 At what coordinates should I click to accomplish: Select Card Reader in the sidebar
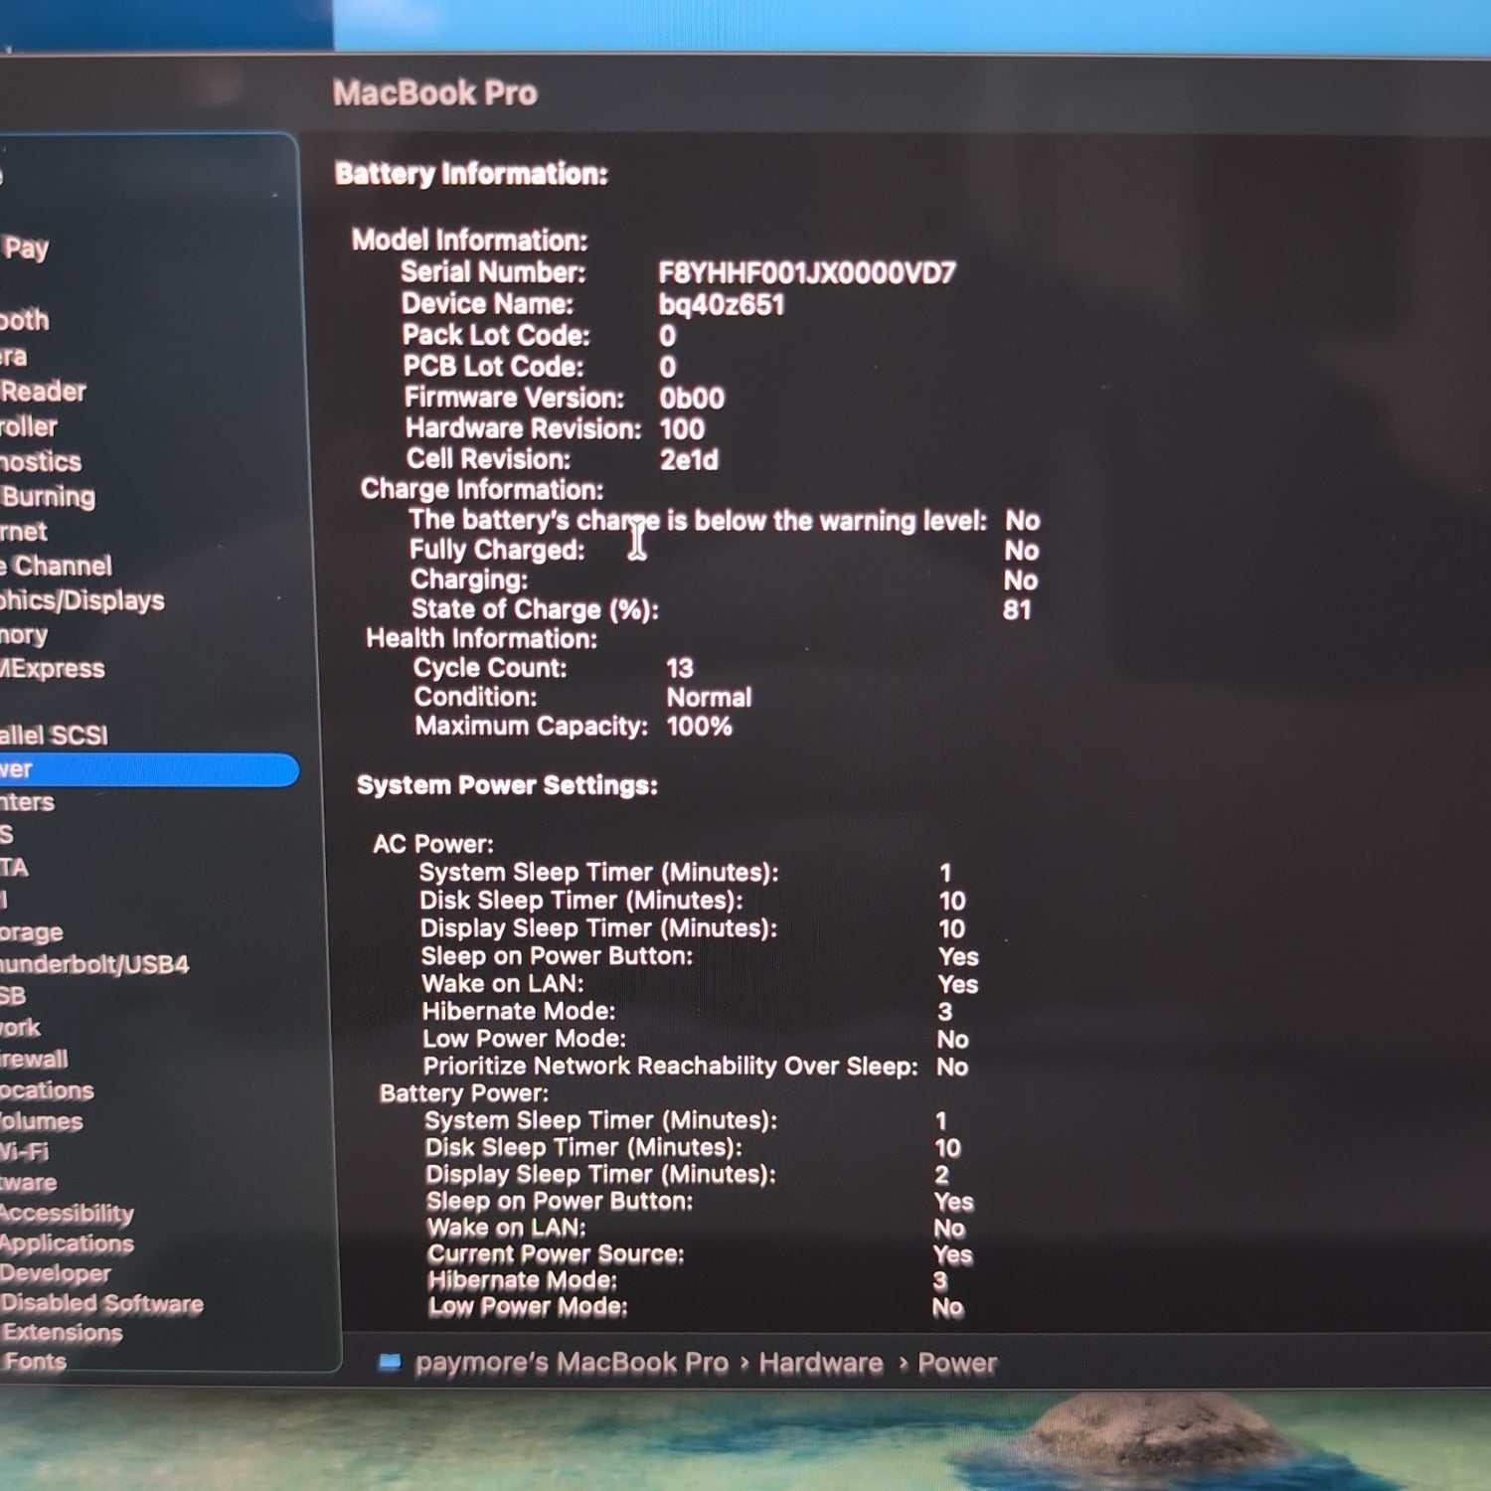coord(43,392)
